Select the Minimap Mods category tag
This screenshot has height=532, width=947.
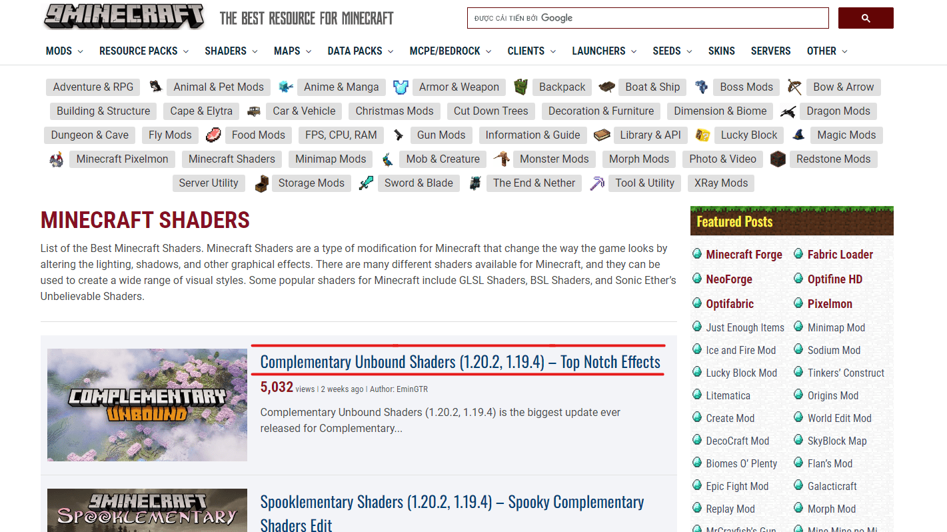point(331,159)
